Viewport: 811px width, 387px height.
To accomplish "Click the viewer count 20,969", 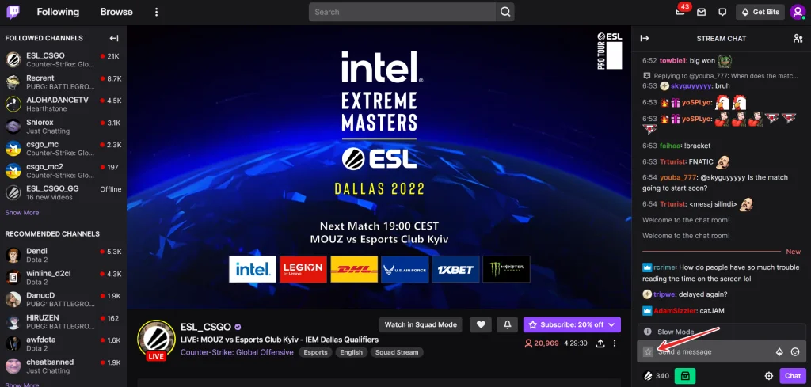I will 541,343.
